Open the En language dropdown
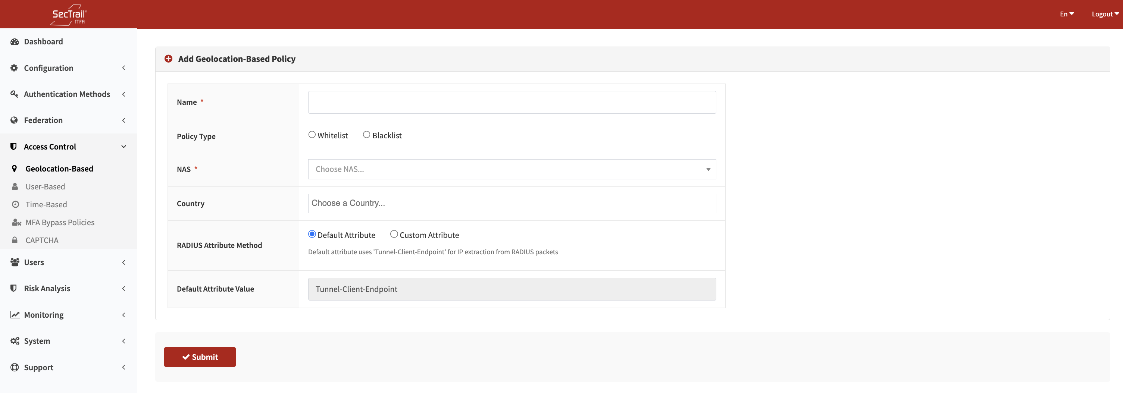Screen dimensions: 1123x393 coord(1066,14)
